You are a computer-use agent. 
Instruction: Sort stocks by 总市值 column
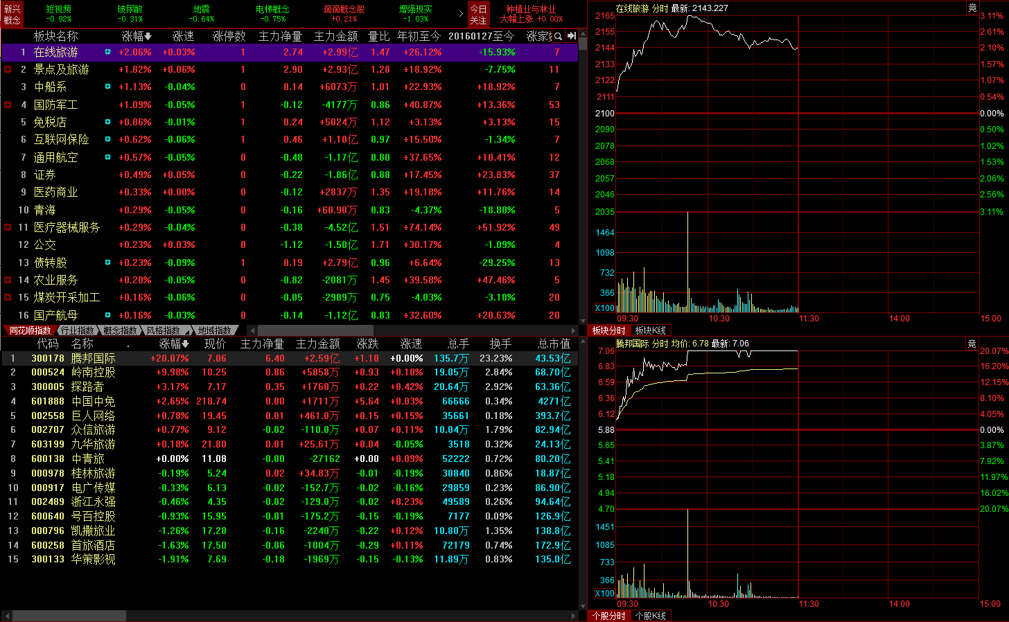click(x=554, y=344)
